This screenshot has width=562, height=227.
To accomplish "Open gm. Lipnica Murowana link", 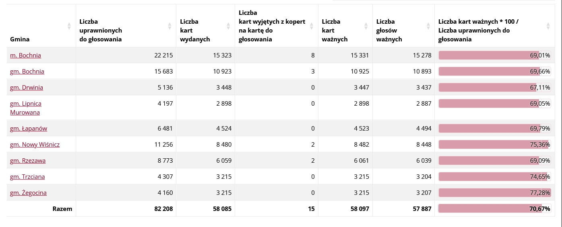I will [x=25, y=108].
